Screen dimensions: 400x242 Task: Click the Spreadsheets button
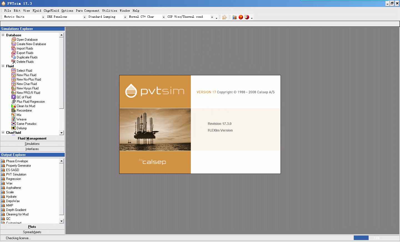(x=32, y=232)
